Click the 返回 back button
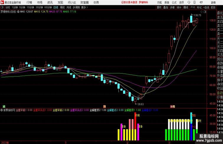Viewport: 223px width, 144px height. (x=213, y=7)
